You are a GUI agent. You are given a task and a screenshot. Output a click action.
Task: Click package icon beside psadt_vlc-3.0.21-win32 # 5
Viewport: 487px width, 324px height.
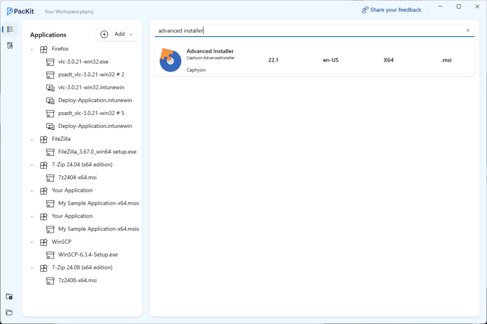click(x=50, y=114)
